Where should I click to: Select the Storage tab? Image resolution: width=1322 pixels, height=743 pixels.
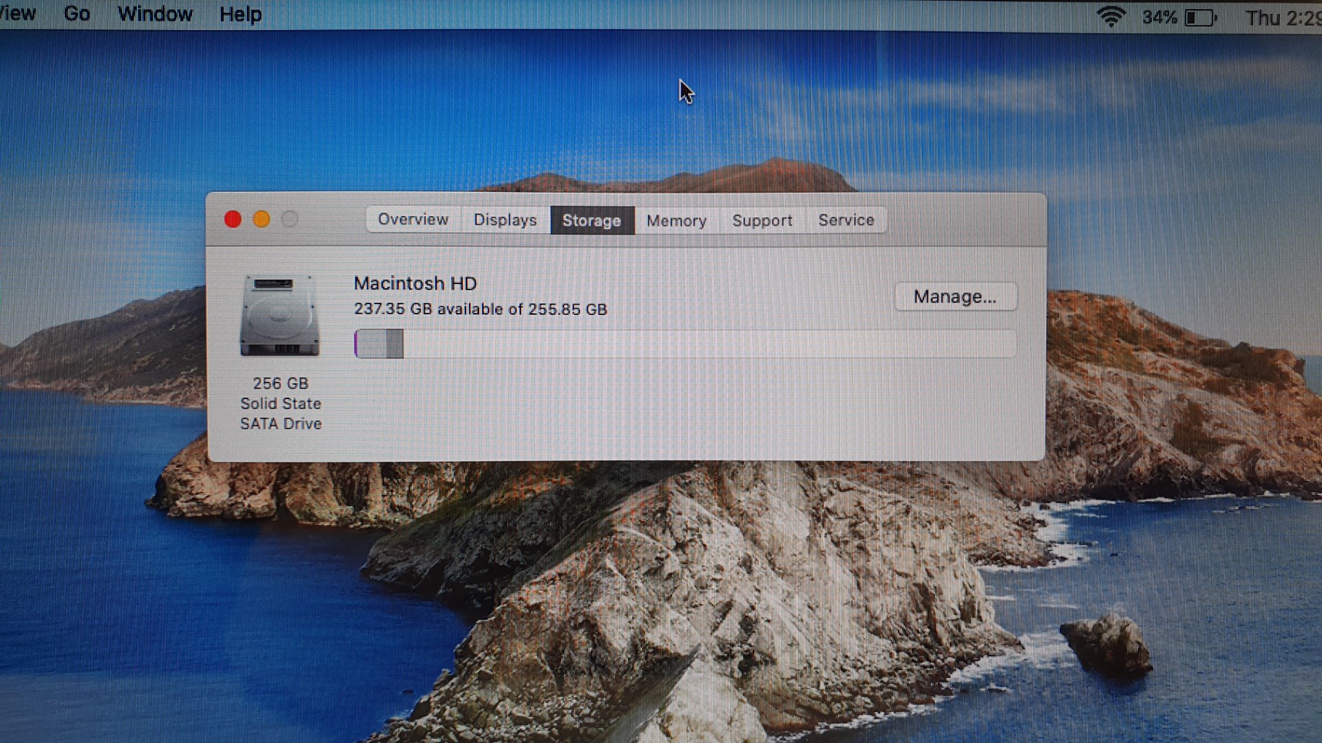pos(592,220)
